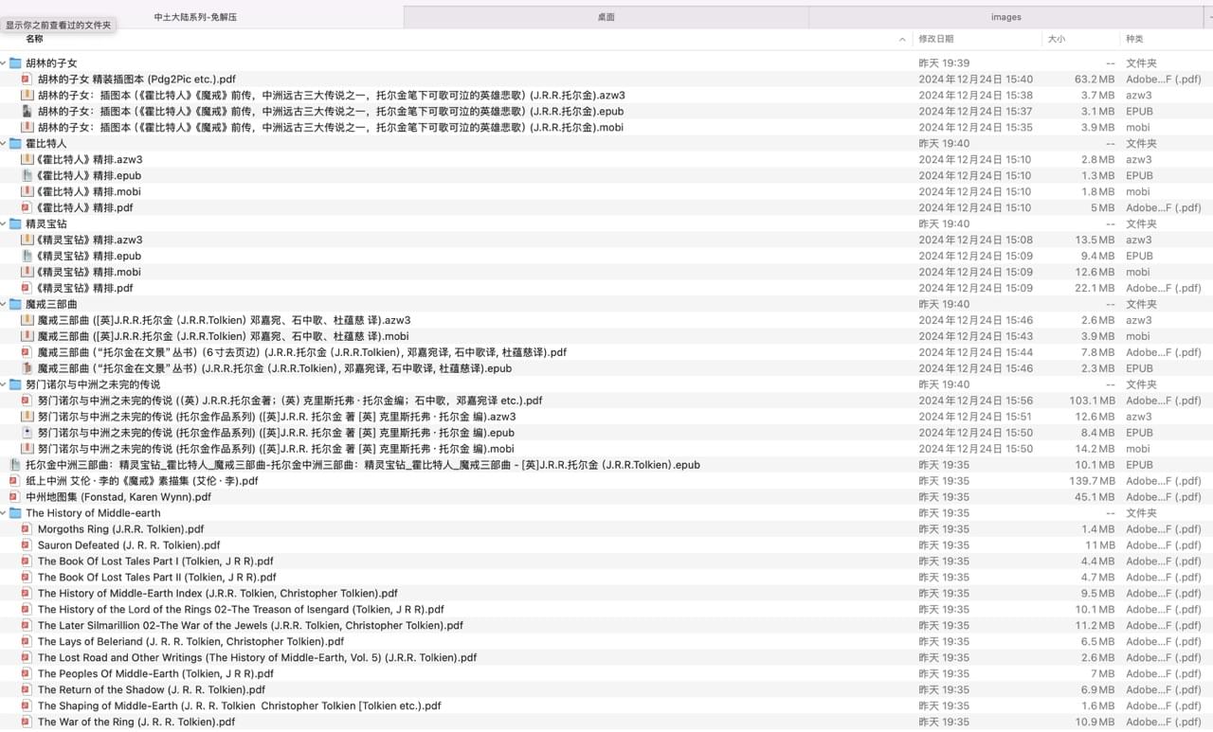Screen dimensions: 1213x732
Task: Click EPUB icon of 《精灵宝钻》精排.epub
Action: click(27, 257)
